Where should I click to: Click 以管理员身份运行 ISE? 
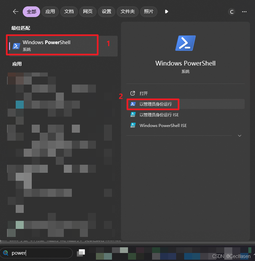(x=185, y=115)
